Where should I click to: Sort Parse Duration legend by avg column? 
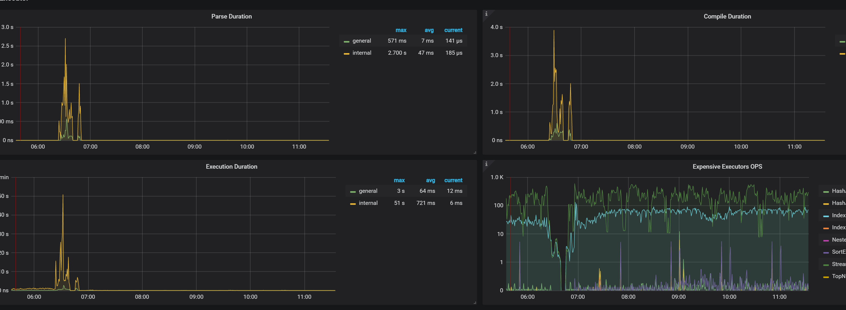pyautogui.click(x=429, y=30)
